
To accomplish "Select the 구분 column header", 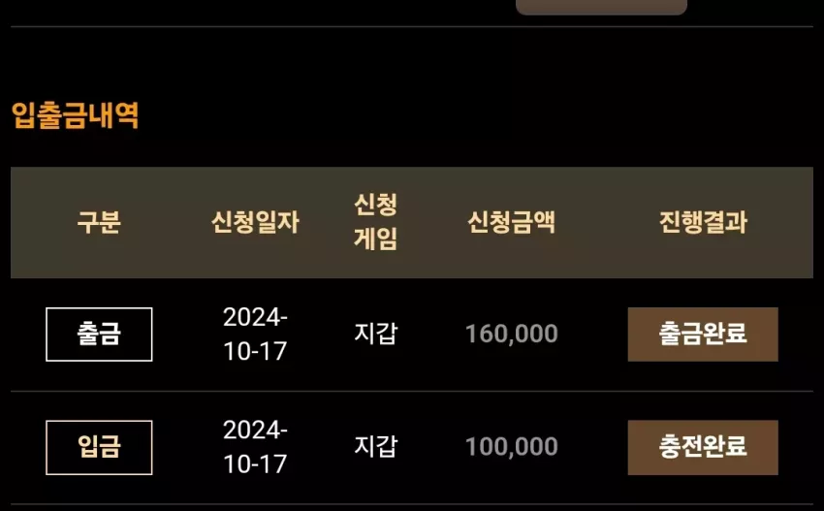I will (x=99, y=222).
